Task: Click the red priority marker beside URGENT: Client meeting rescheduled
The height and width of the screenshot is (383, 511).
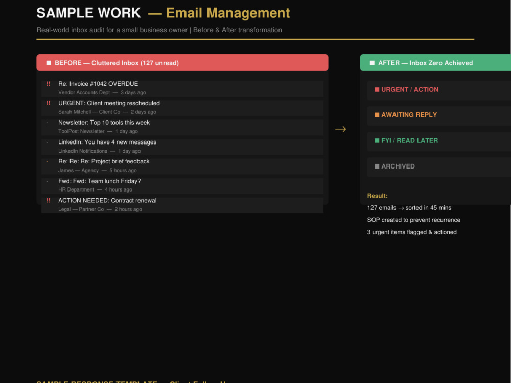Action: click(x=48, y=103)
